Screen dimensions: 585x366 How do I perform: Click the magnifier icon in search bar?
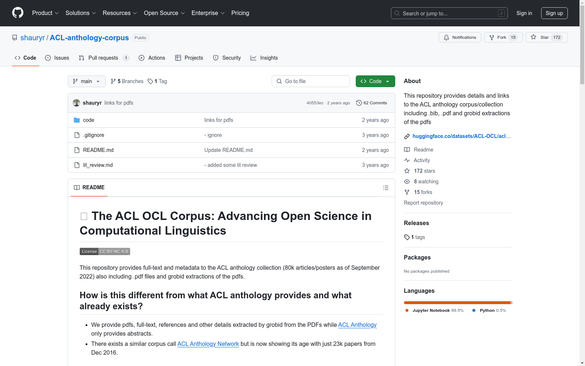[x=397, y=13]
